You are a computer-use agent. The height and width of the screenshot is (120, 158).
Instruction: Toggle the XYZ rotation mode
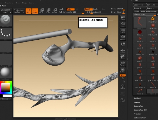(123, 75)
